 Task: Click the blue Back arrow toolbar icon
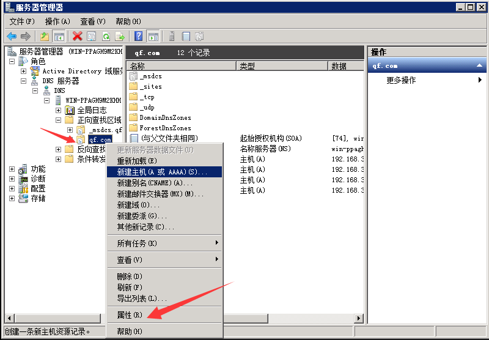tap(12, 37)
